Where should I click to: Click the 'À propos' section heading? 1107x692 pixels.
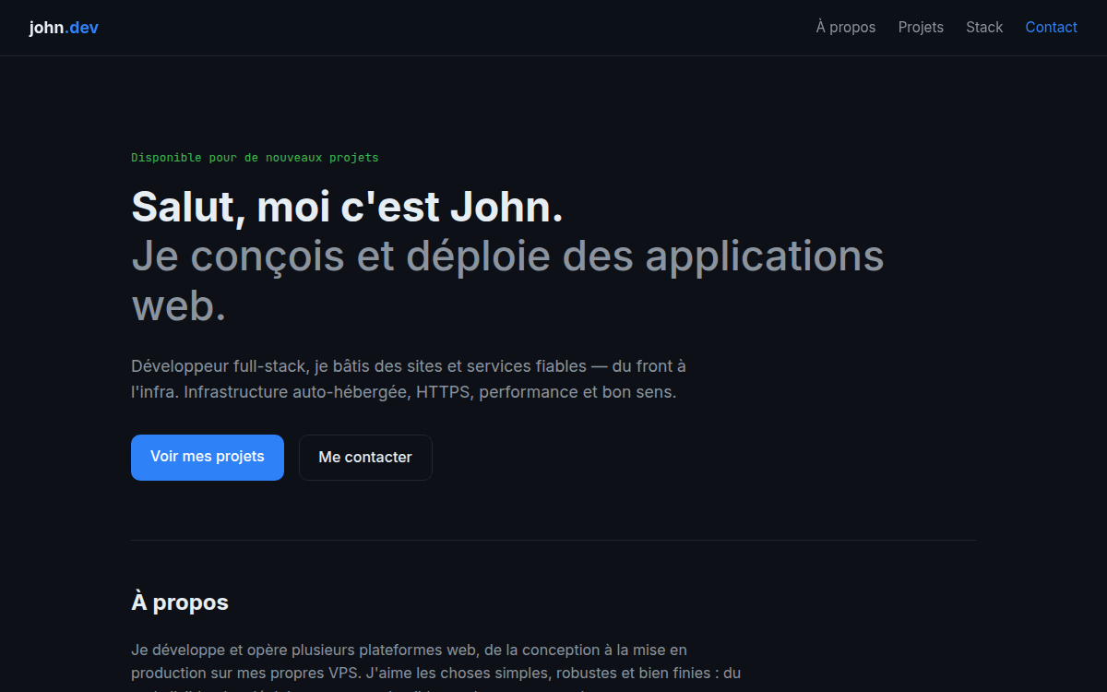click(x=180, y=603)
